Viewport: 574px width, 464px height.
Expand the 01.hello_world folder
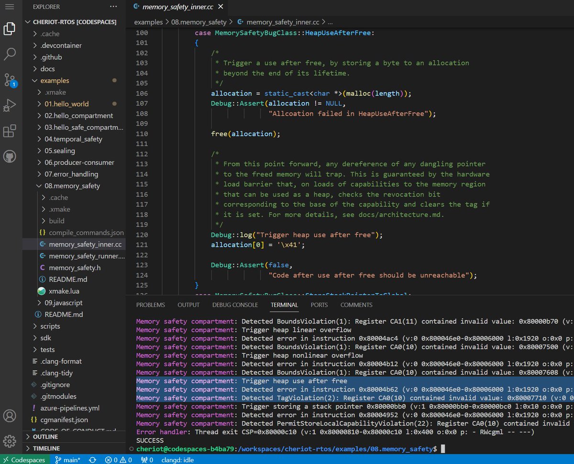tap(74, 104)
